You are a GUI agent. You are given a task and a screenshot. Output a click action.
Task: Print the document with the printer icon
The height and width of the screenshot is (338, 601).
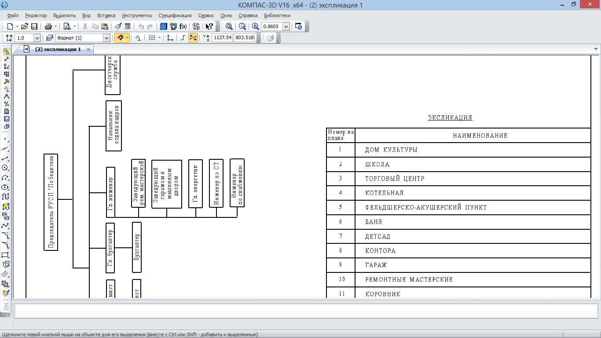tap(48, 26)
